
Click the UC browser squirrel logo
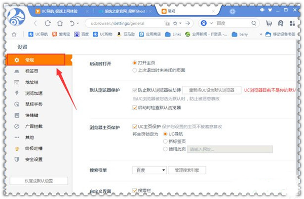pyautogui.click(x=16, y=17)
